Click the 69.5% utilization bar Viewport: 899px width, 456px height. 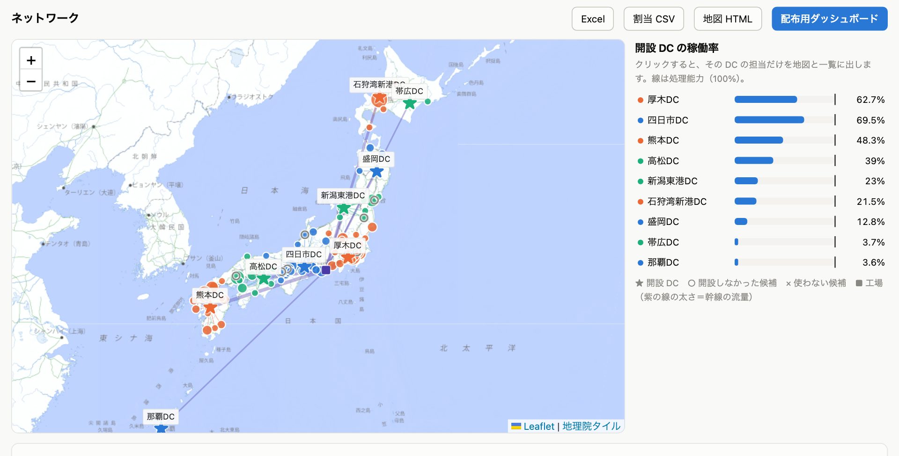coord(769,120)
